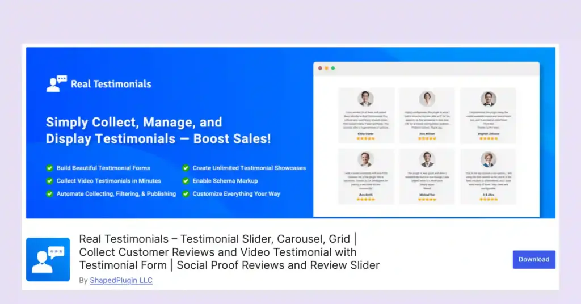Click the blue Download button
The height and width of the screenshot is (304, 581).
[x=533, y=260]
